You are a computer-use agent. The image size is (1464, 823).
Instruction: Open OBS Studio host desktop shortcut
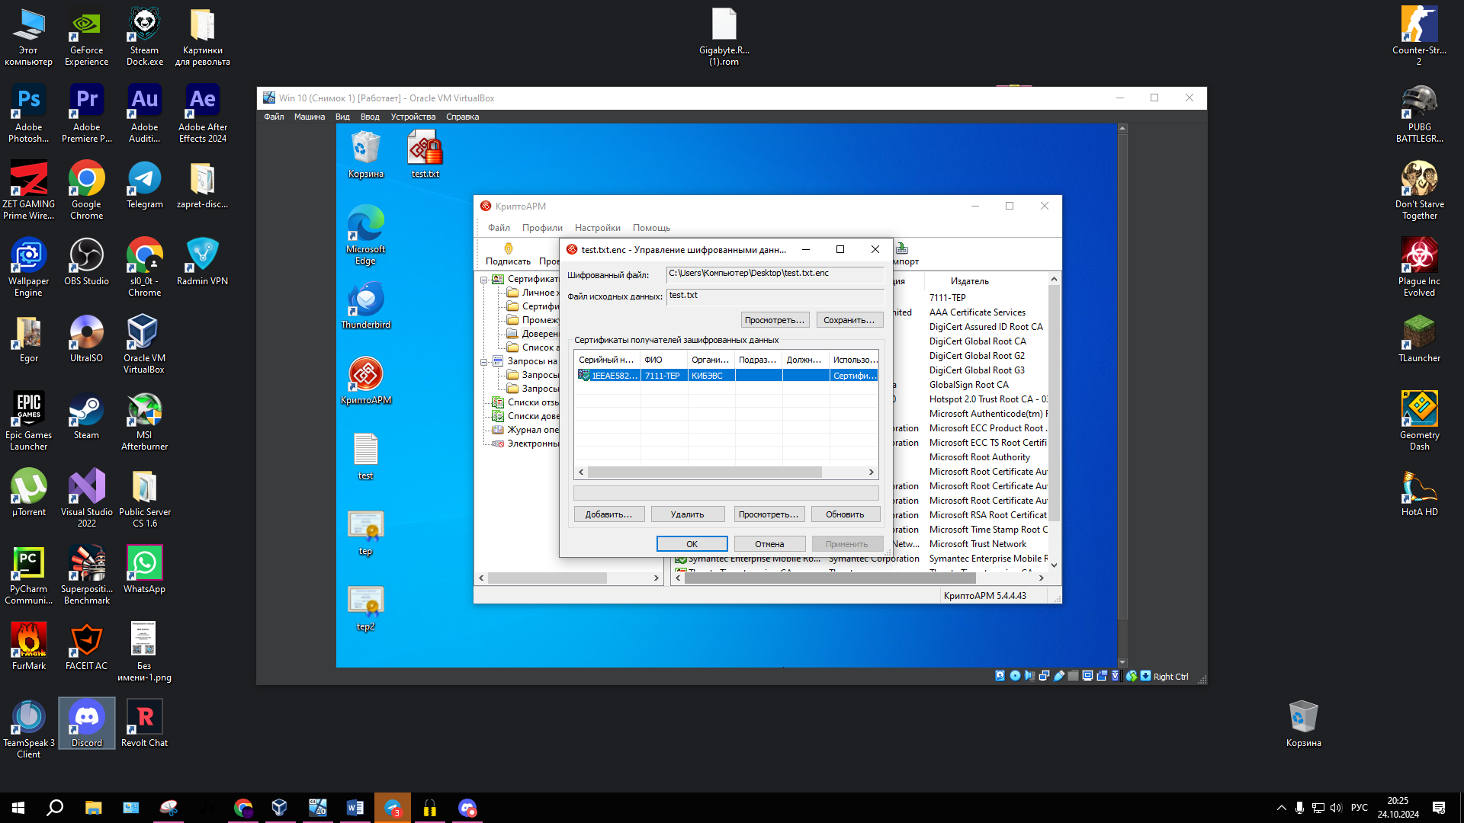[x=86, y=261]
